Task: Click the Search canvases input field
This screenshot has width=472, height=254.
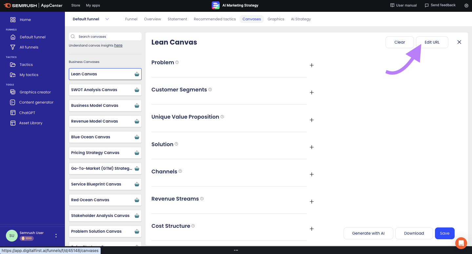Action: (x=108, y=36)
